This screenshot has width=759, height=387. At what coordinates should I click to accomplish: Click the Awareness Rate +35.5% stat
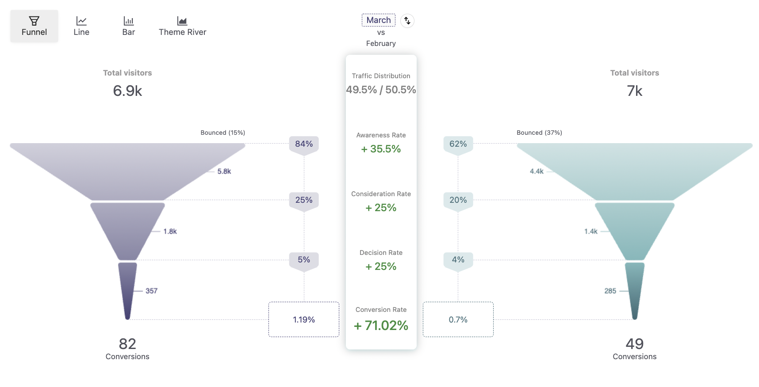(x=380, y=142)
